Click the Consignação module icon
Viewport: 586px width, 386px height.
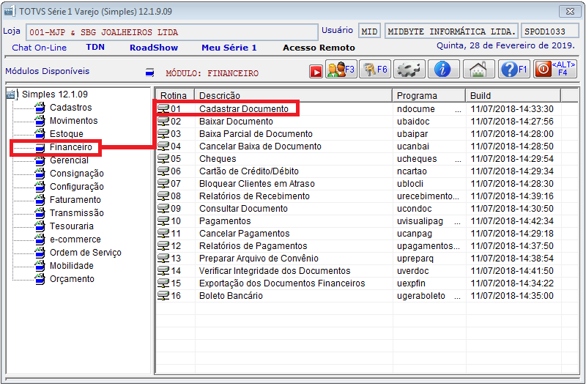click(40, 174)
